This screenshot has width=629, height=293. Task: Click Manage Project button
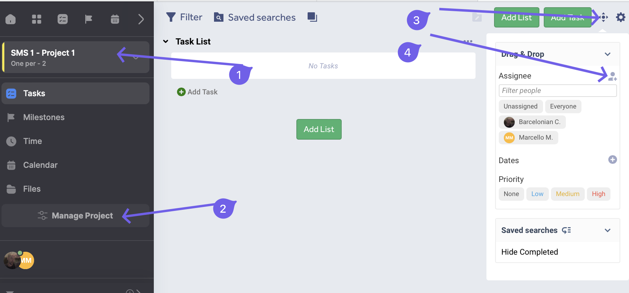pos(75,216)
